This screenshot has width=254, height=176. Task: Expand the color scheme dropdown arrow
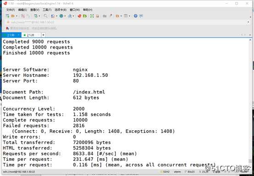(56, 16)
